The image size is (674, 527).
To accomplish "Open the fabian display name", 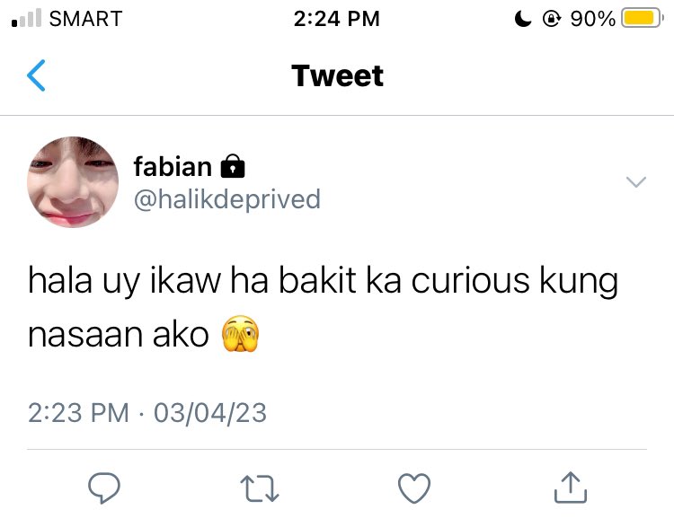I will pos(173,167).
